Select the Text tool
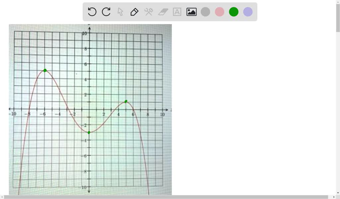The height and width of the screenshot is (199, 340). pos(176,12)
